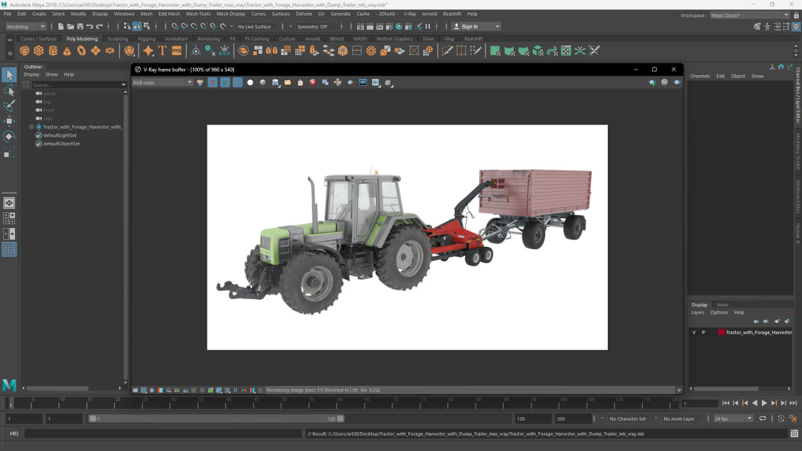Play animation forwards

(764, 403)
